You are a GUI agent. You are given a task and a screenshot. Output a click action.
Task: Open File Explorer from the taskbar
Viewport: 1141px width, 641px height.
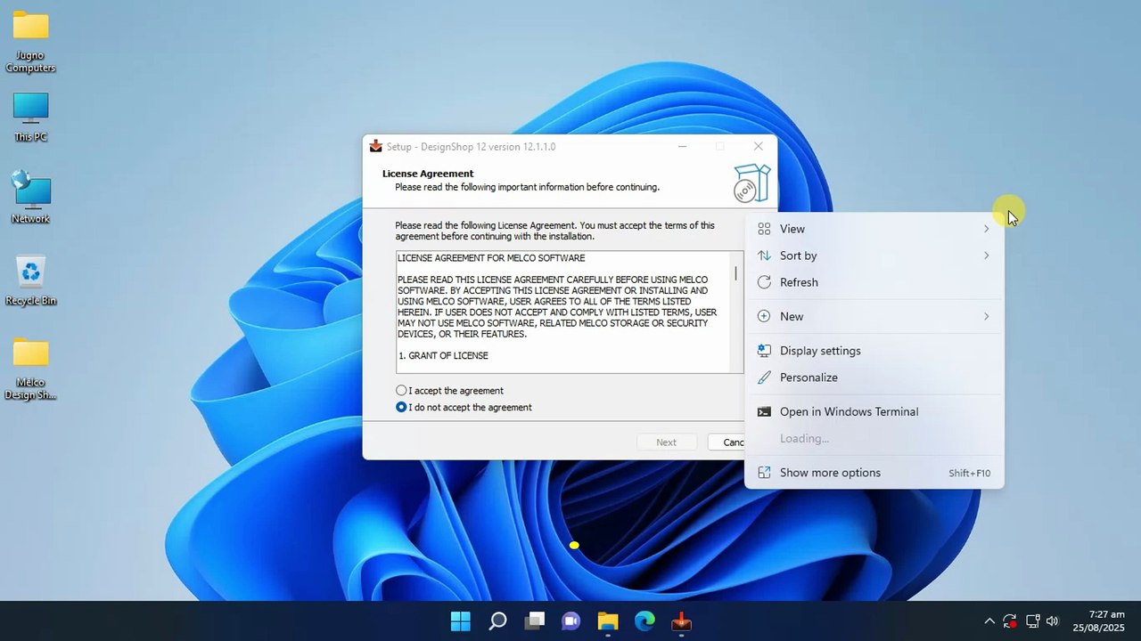[x=608, y=621]
